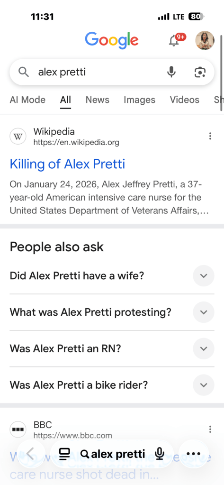Select the AI Mode tab
The height and width of the screenshot is (485, 224).
point(27,100)
